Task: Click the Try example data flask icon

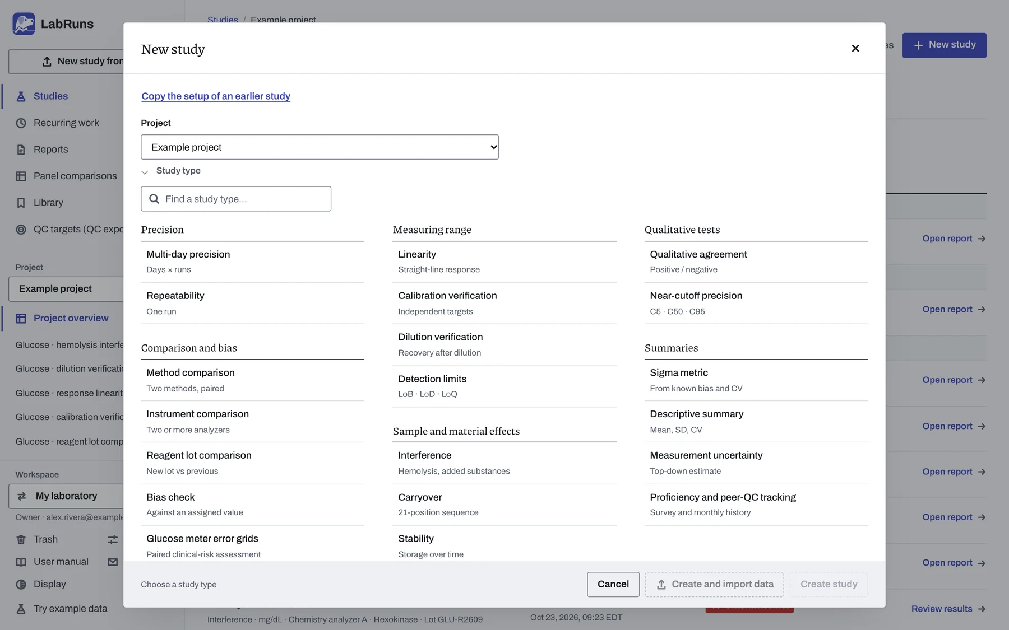Action: [x=21, y=609]
